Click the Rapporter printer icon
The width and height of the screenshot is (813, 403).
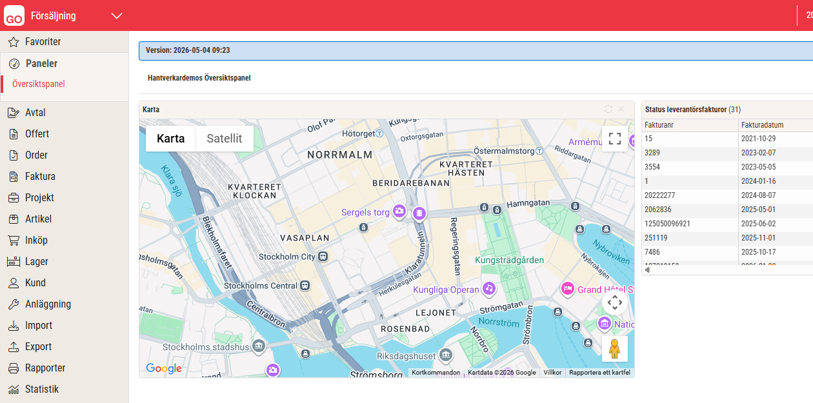pos(14,368)
